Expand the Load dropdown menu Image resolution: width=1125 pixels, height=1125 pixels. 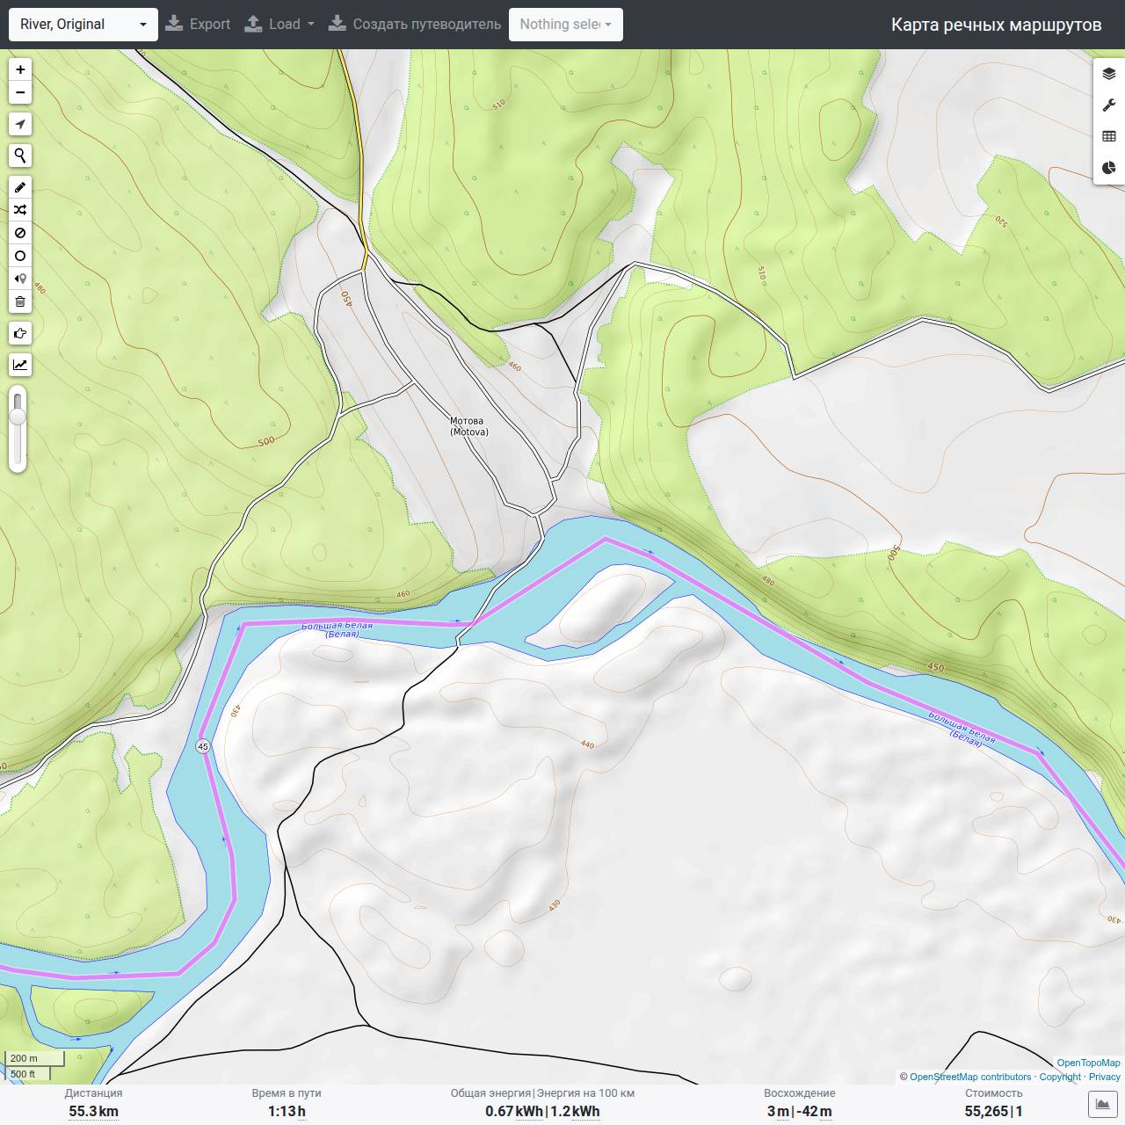point(279,25)
